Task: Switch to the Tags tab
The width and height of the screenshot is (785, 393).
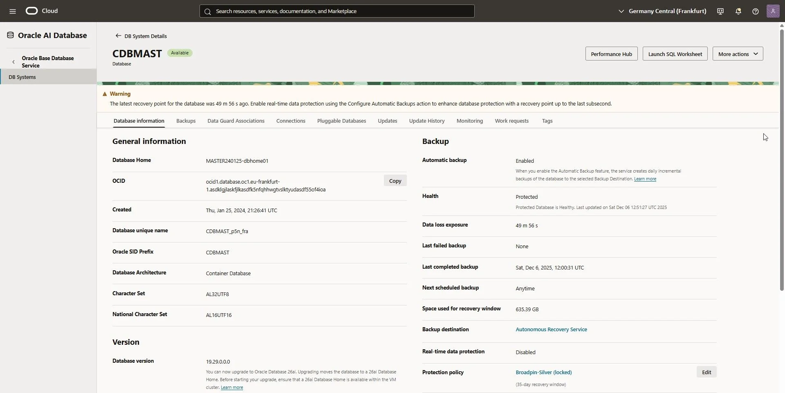Action: pyautogui.click(x=547, y=121)
